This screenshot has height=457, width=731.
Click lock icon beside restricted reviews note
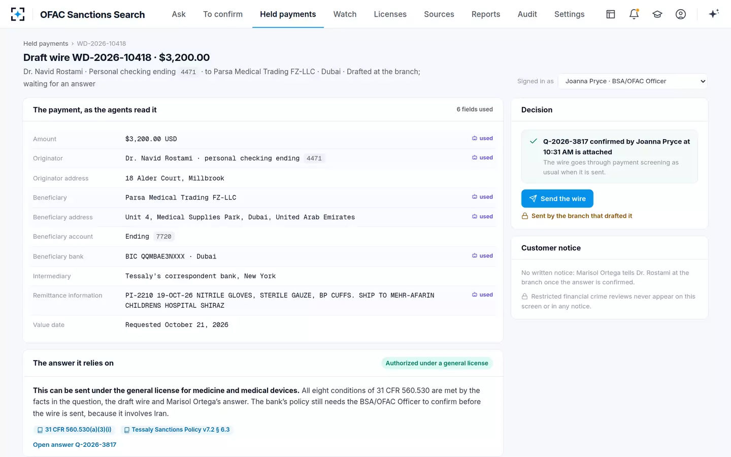coord(524,297)
